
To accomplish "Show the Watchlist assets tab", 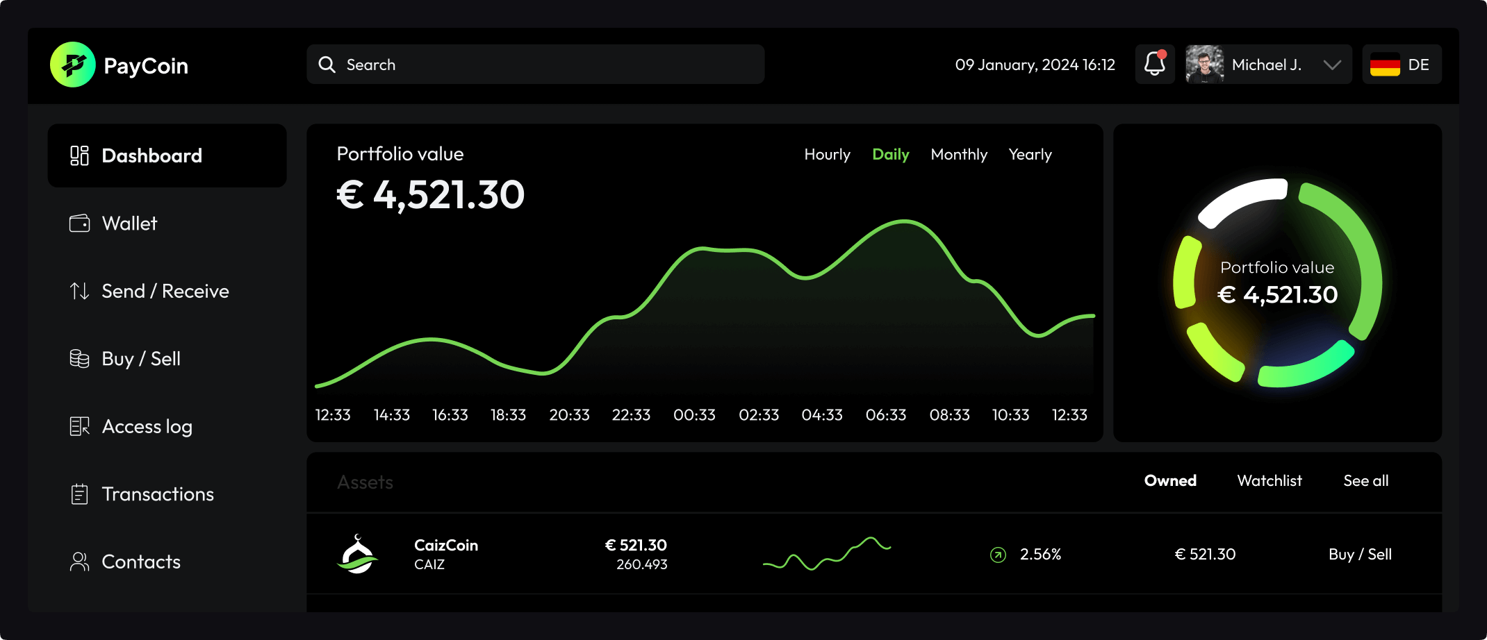I will [1269, 480].
